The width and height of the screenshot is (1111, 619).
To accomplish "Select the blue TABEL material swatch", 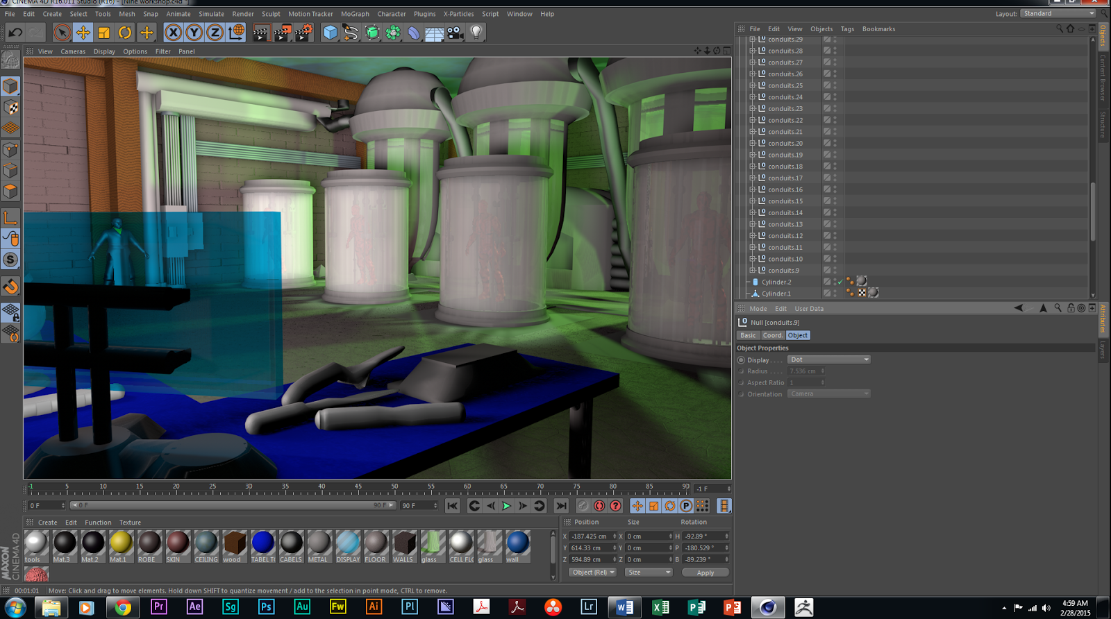I will point(263,543).
